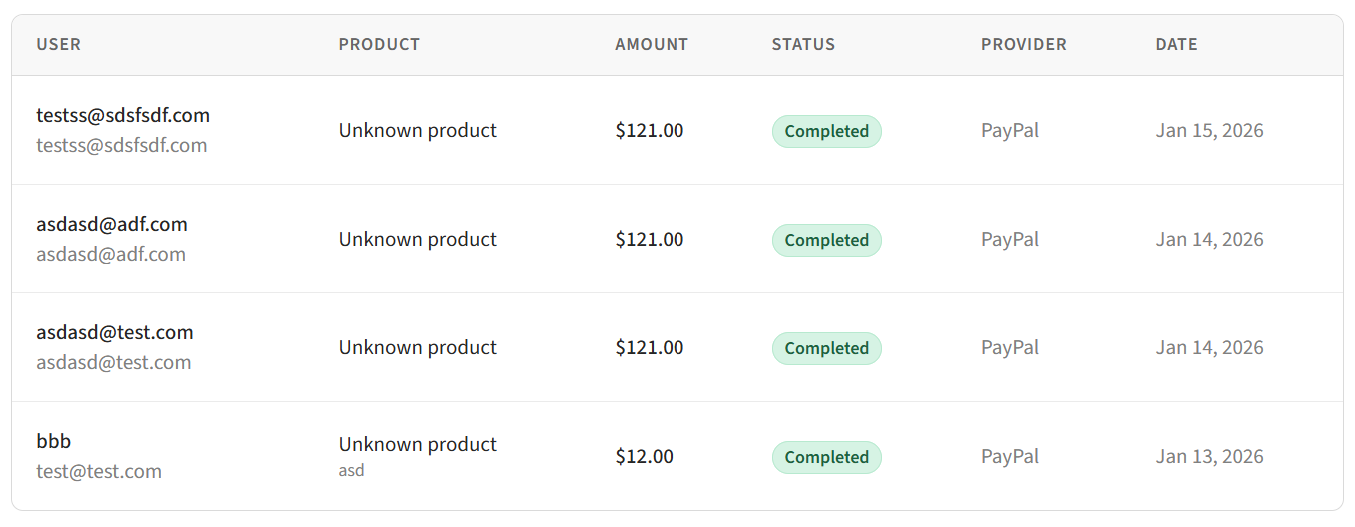Click the STATUS column header

[x=803, y=44]
